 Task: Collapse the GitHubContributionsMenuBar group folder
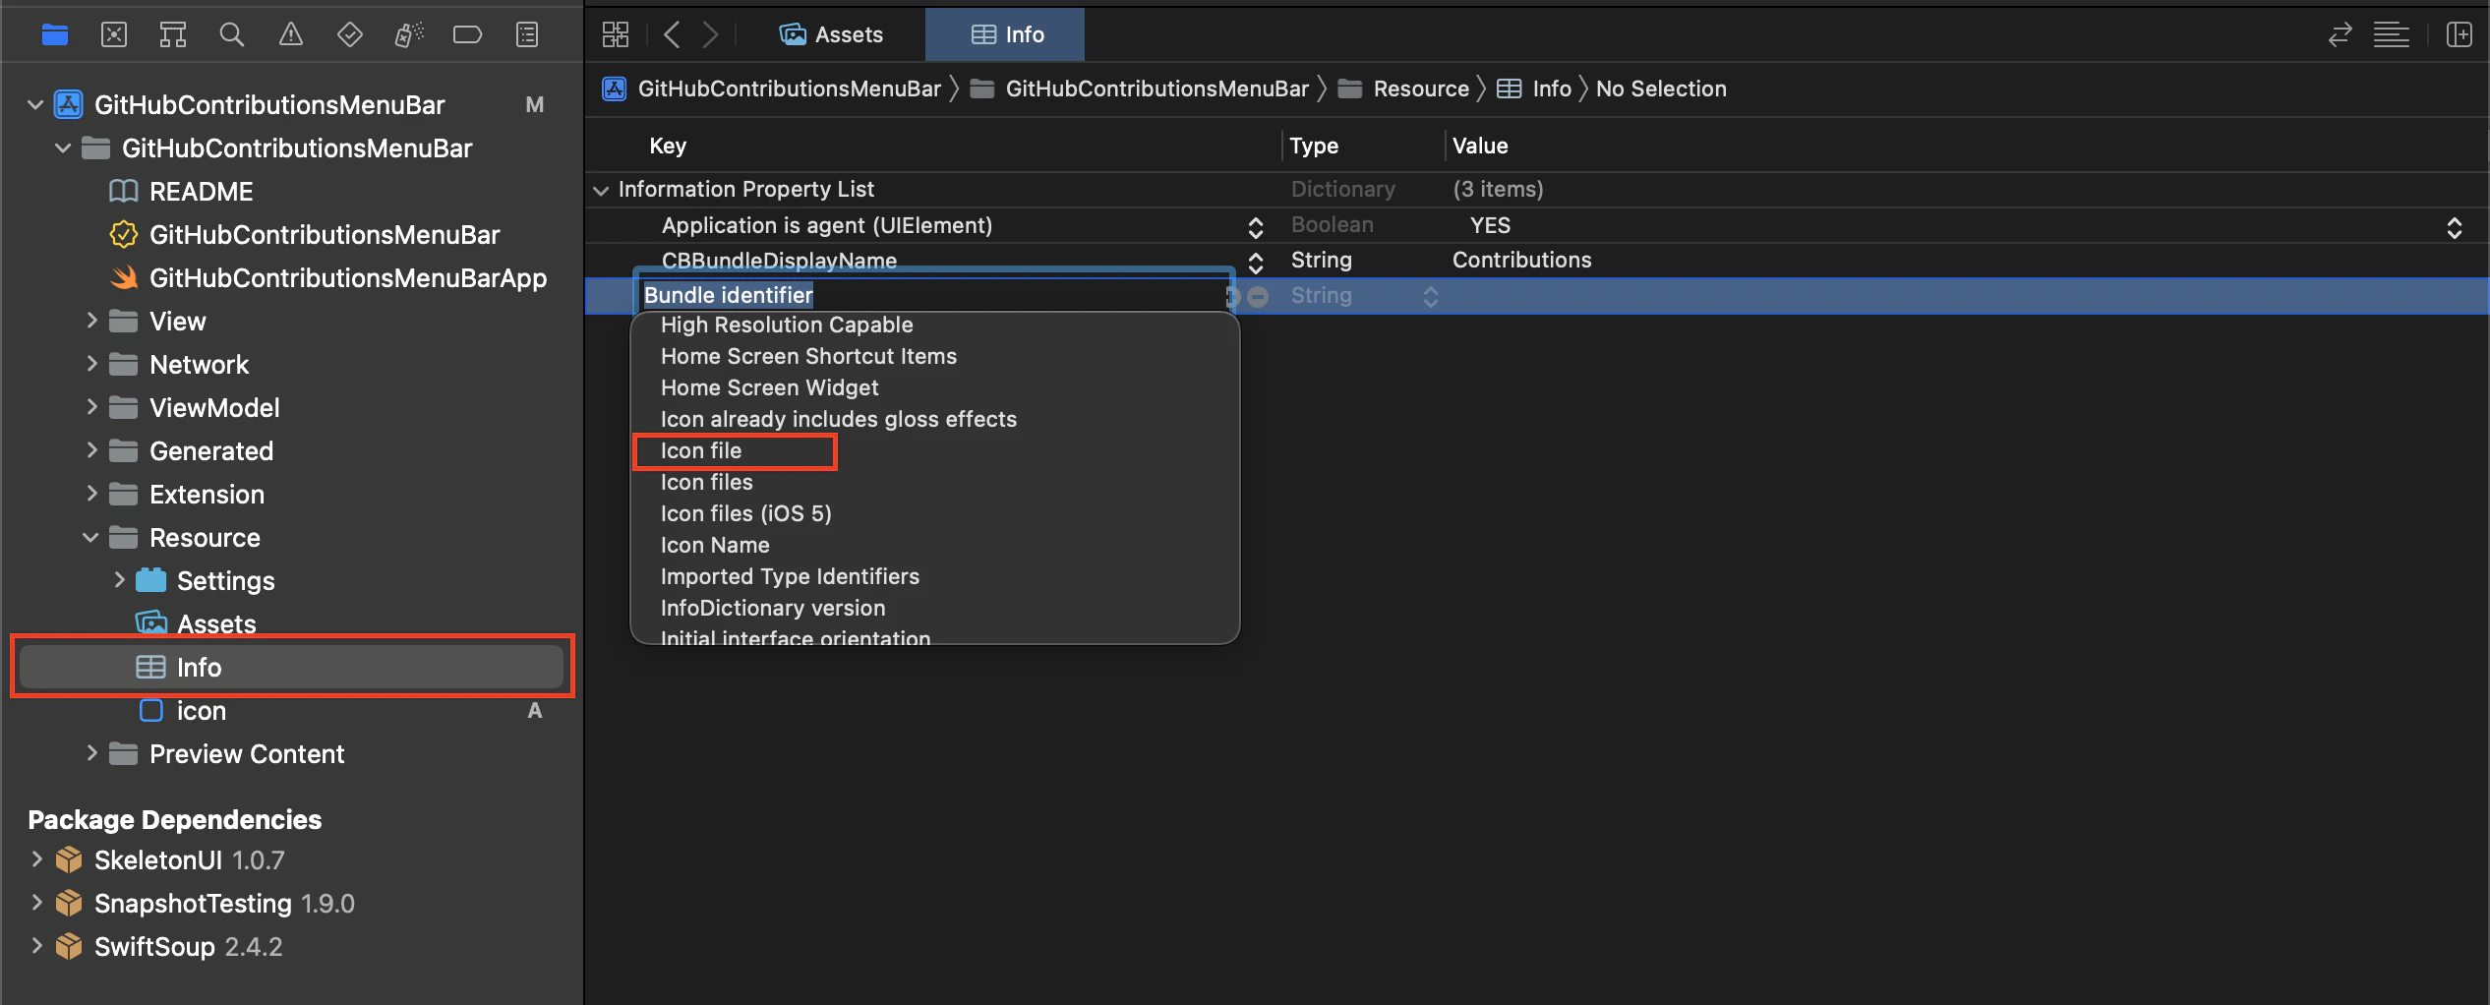coord(63,148)
